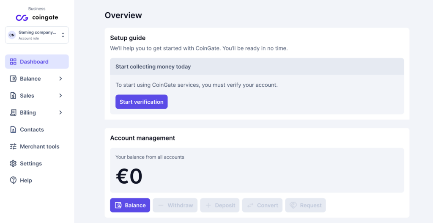
Task: Click the CoinGate logo icon
Action: (22, 18)
